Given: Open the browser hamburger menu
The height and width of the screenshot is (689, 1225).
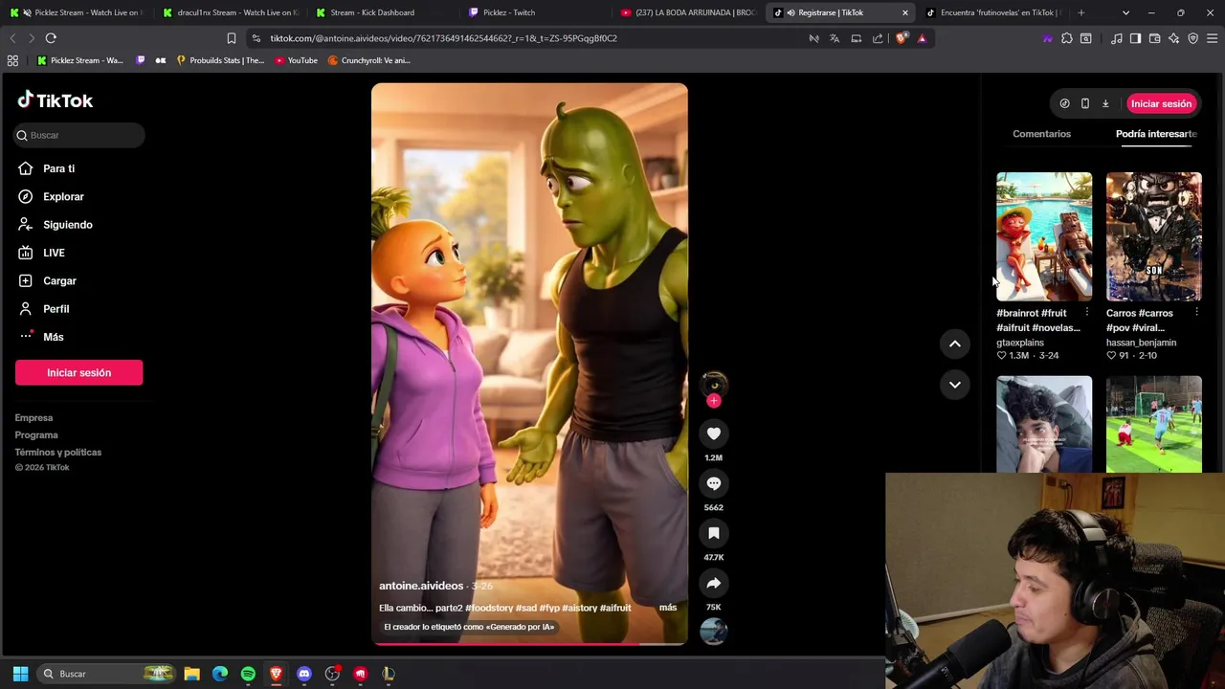Looking at the screenshot, I should (1212, 38).
